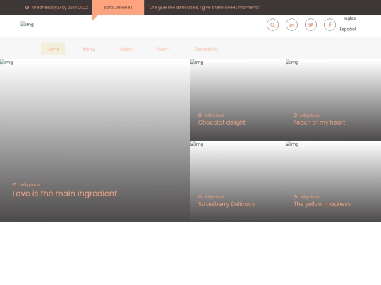
Task: Click Jellycious label above Peach of my heart
Action: coord(309,115)
